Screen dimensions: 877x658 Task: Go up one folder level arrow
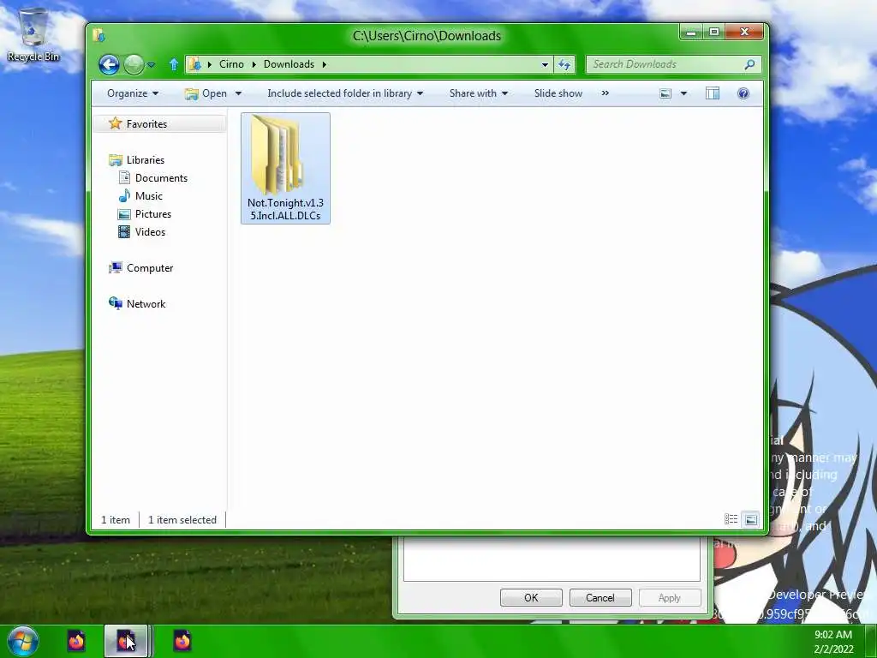173,65
